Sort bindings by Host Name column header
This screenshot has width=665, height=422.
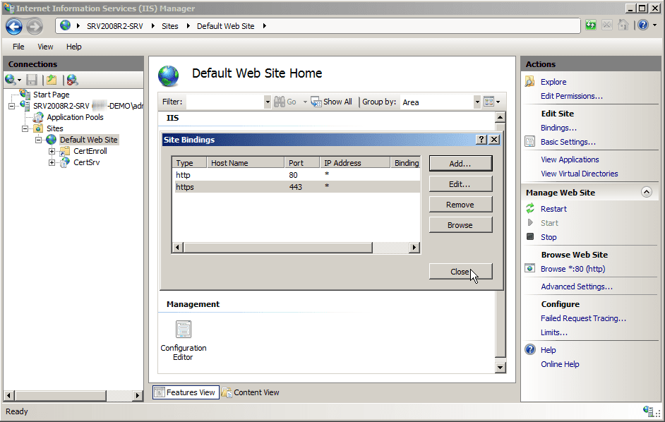pos(245,163)
